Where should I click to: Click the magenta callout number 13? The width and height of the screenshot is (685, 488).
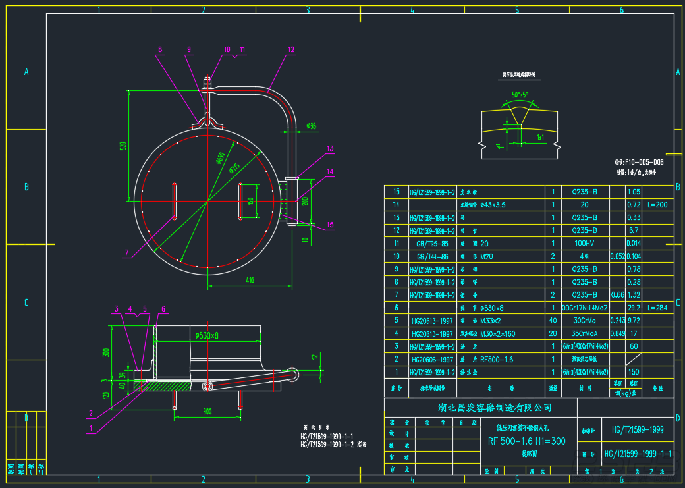click(x=330, y=148)
